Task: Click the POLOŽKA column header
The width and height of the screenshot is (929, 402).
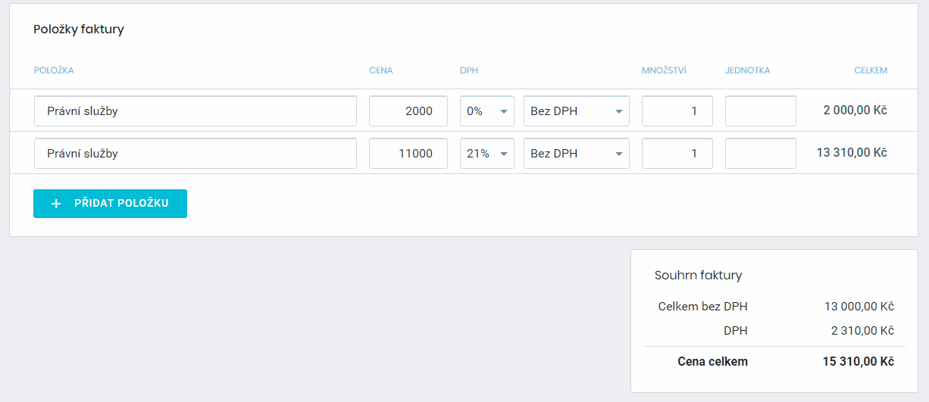Action: [54, 70]
